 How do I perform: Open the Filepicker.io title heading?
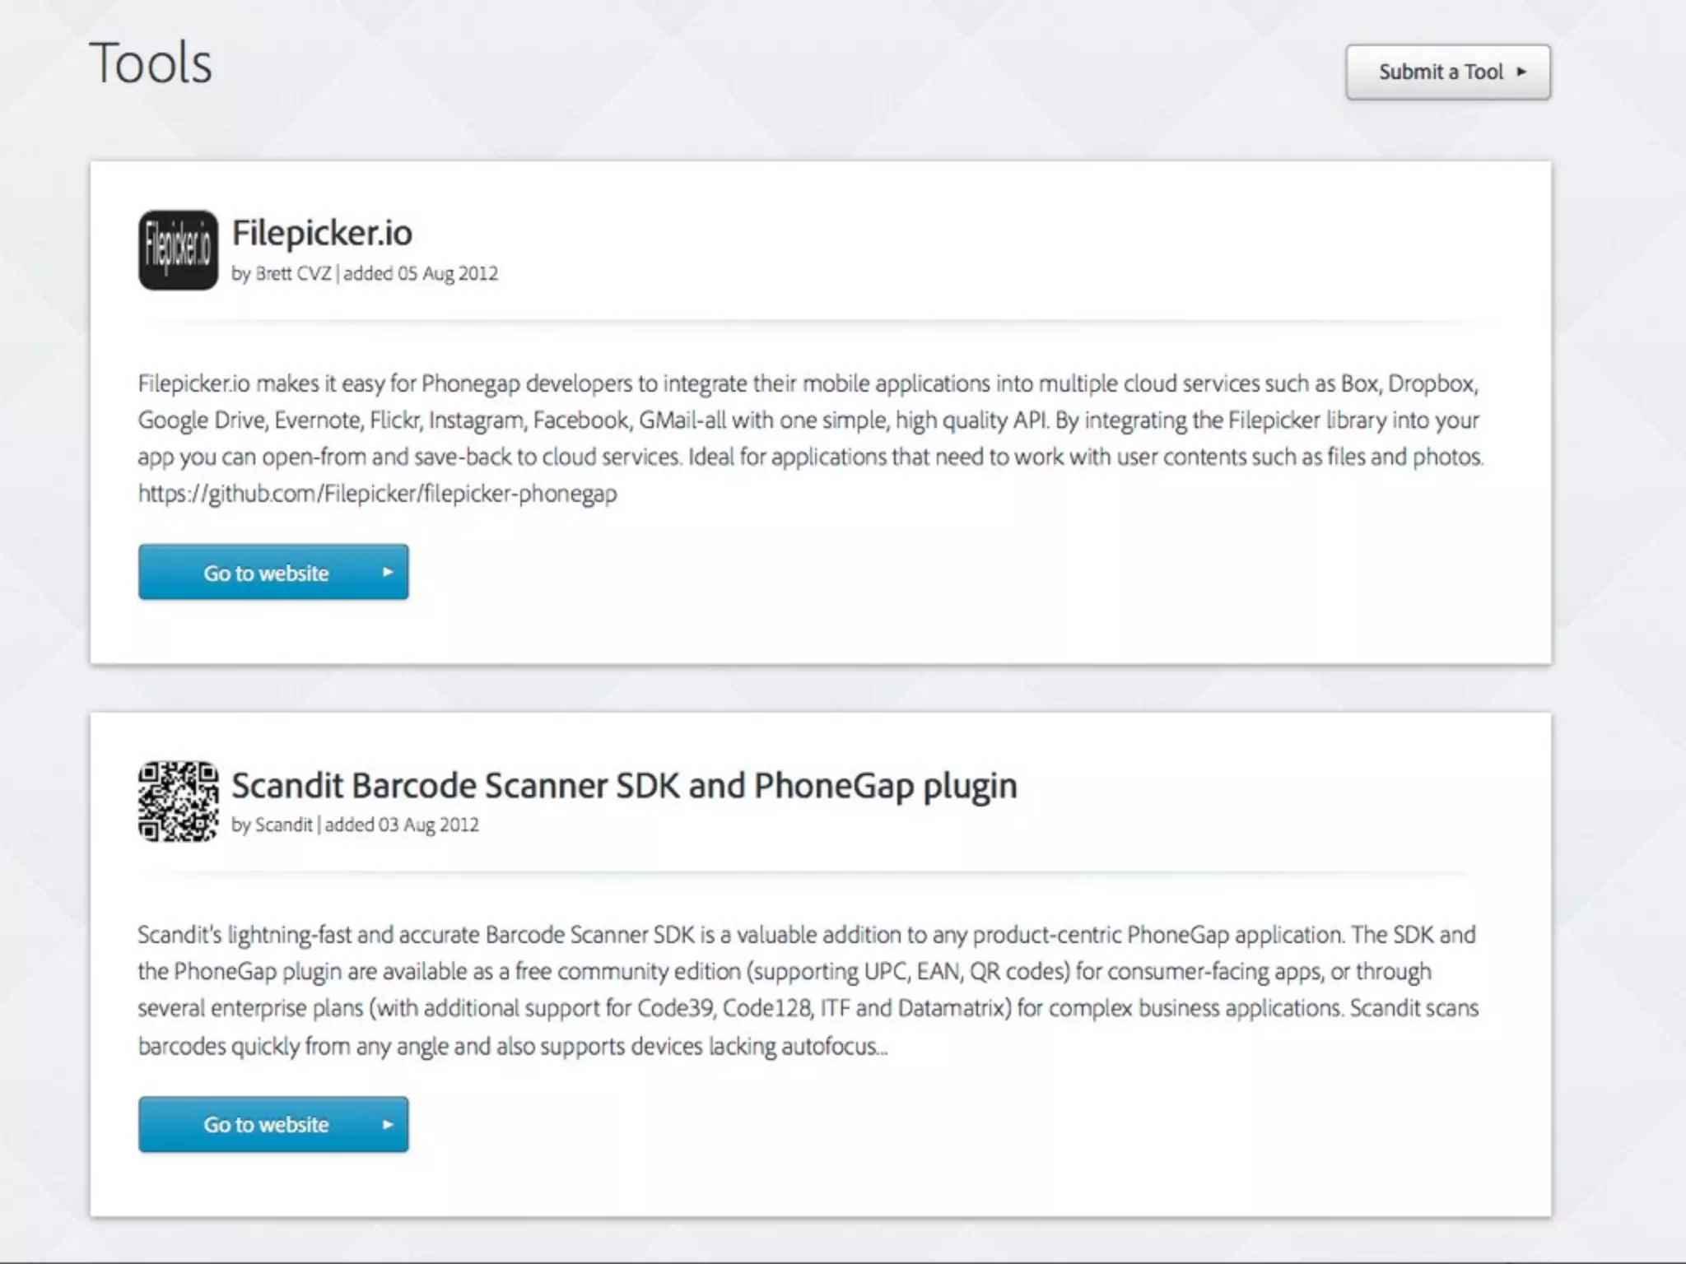point(322,233)
